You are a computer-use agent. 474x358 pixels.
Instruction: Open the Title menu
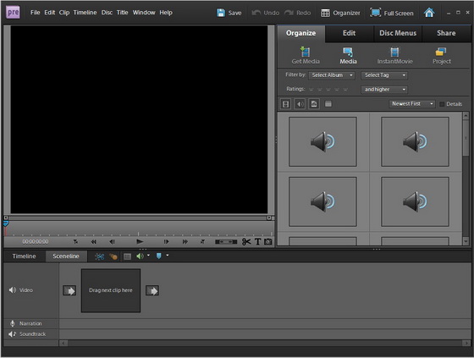click(122, 13)
